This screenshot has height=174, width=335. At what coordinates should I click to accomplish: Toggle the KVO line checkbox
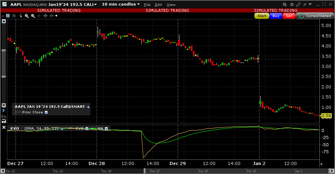pyautogui.click(x=87, y=129)
